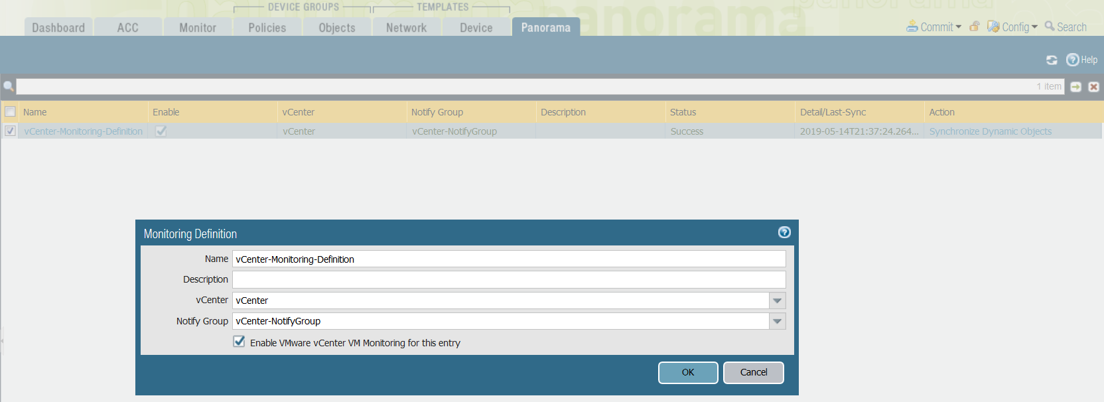Open the Help icon in the toolbar
The height and width of the screenshot is (402, 1104).
point(1072,60)
